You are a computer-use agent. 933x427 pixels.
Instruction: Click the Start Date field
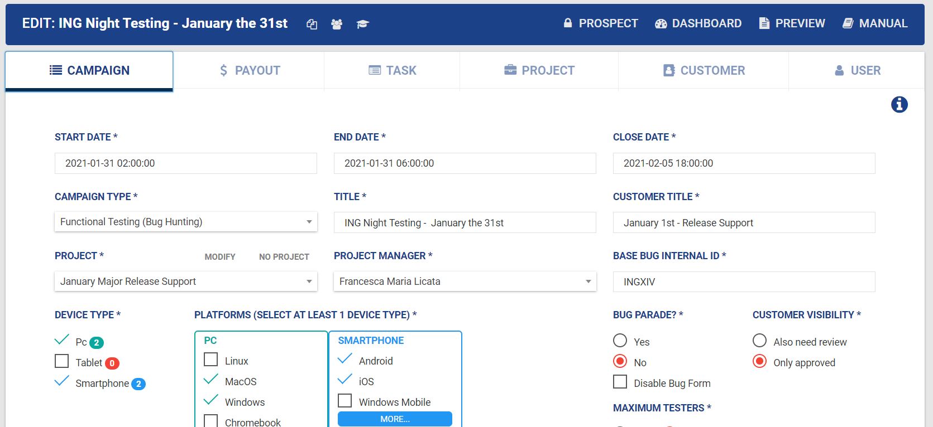click(186, 163)
